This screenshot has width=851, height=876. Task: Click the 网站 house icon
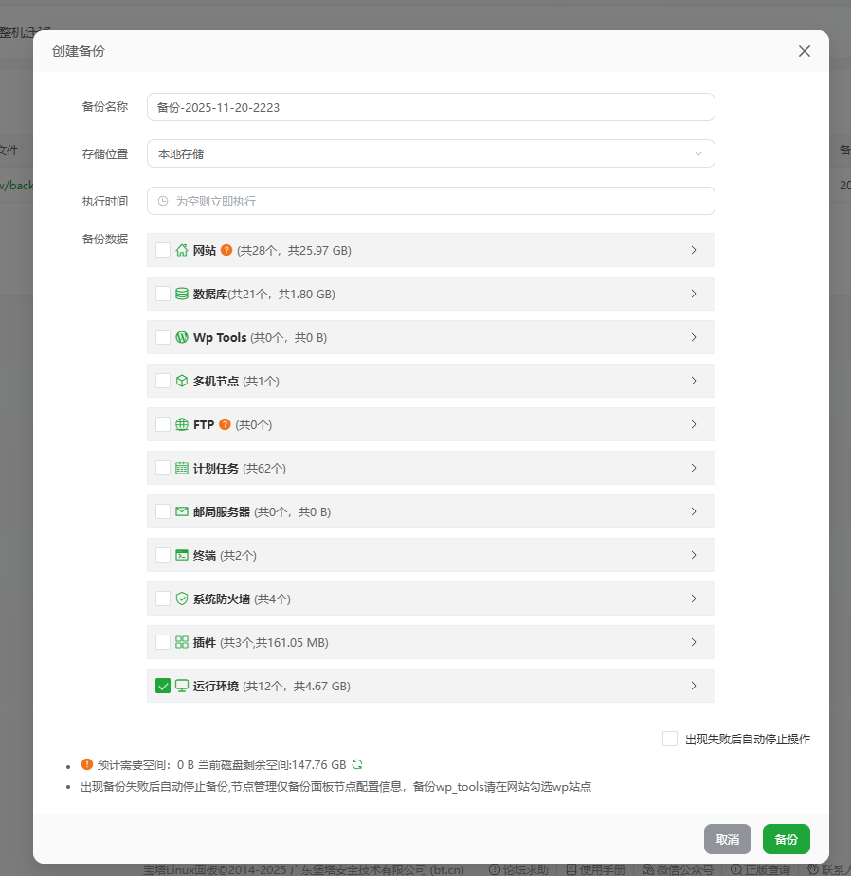coord(183,250)
